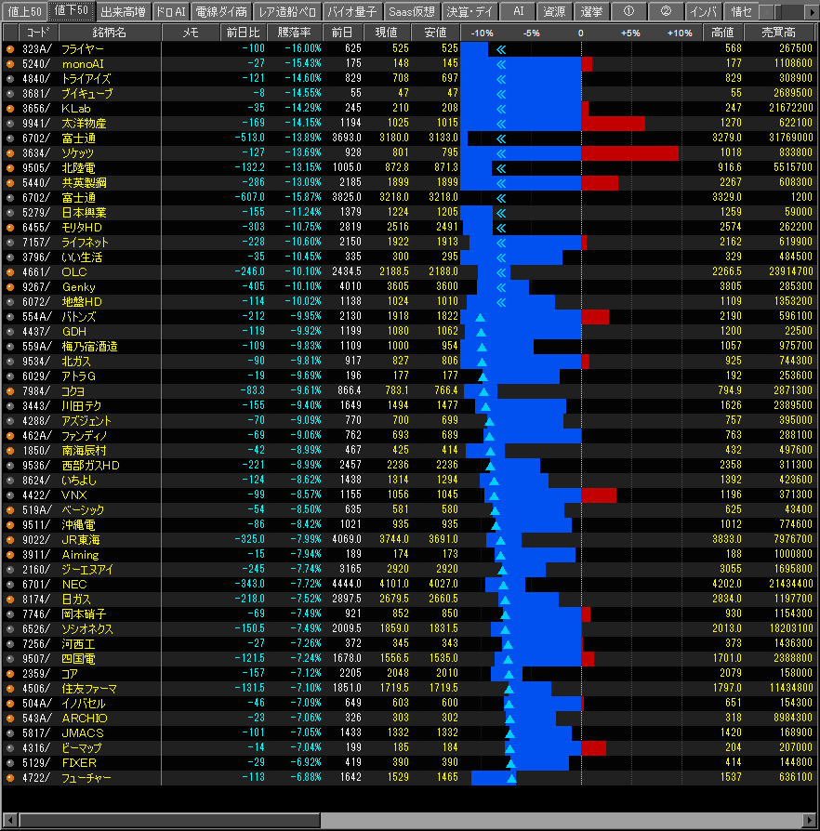Viewport: 820px width, 831px height.
Task: Sort by the 騰落率 column header
Action: coord(296,33)
